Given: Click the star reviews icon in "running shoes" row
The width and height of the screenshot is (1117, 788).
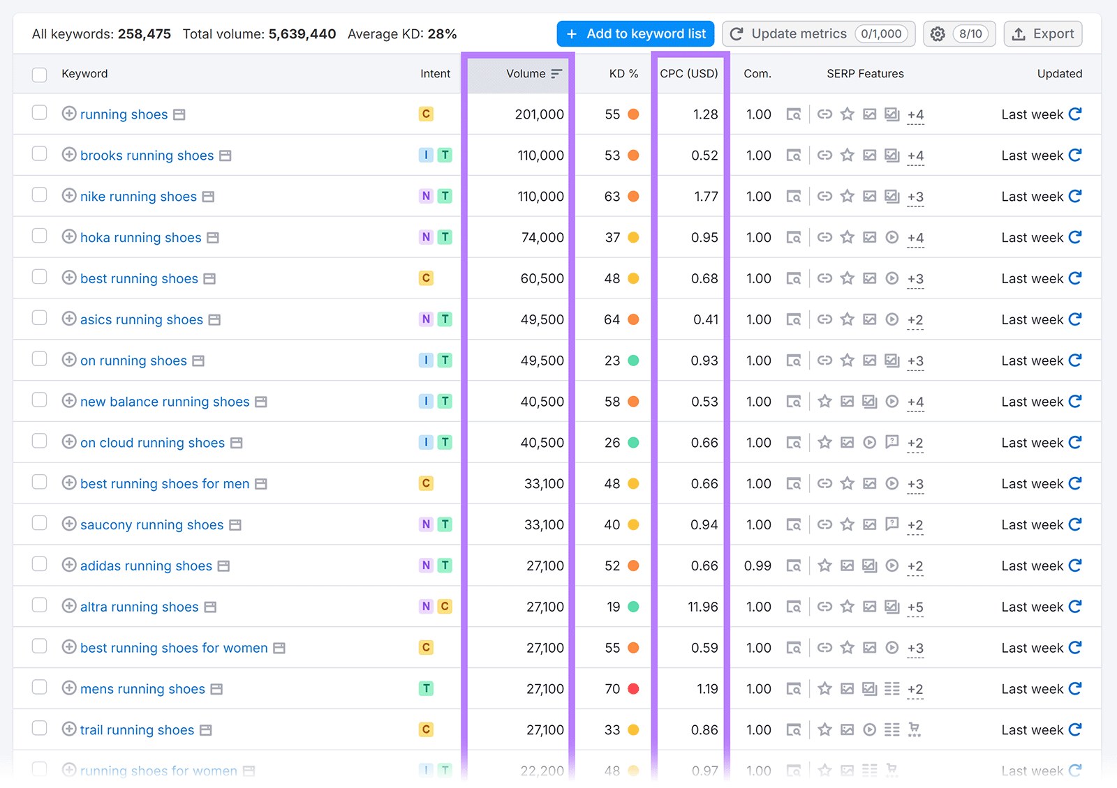Looking at the screenshot, I should pos(847,114).
